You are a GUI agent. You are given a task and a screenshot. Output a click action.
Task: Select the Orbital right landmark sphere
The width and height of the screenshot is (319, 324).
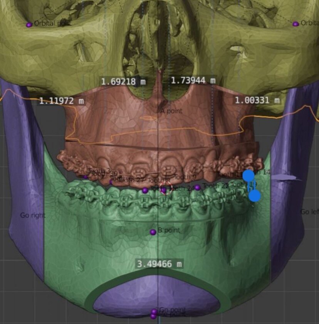tap(29, 25)
